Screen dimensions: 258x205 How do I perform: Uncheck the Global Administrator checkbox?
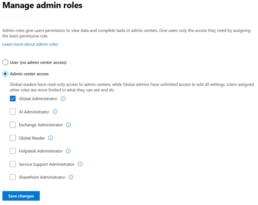[x=13, y=99]
